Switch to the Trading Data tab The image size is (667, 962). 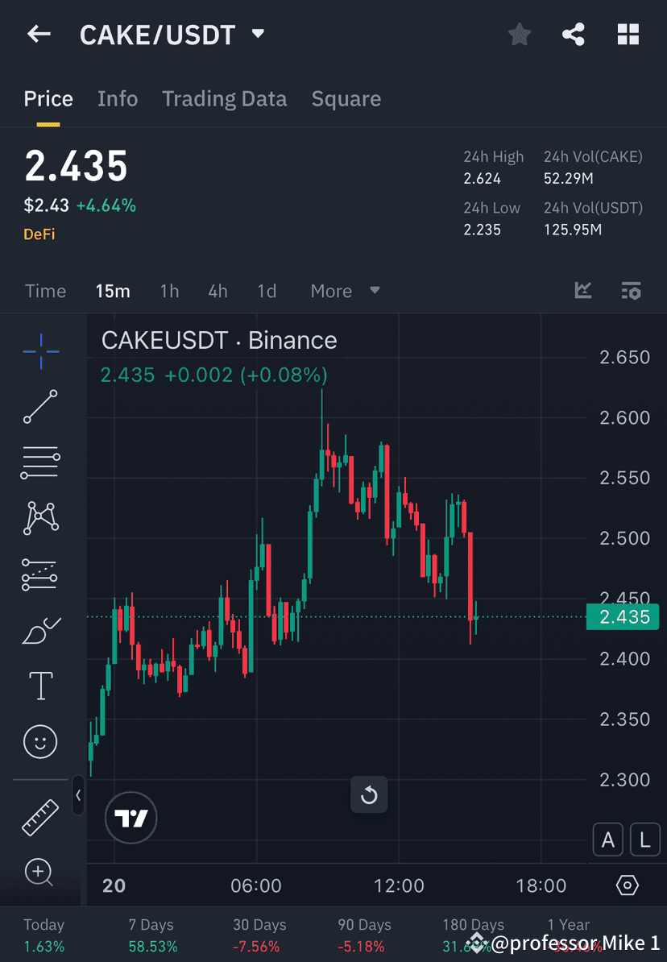pyautogui.click(x=225, y=98)
